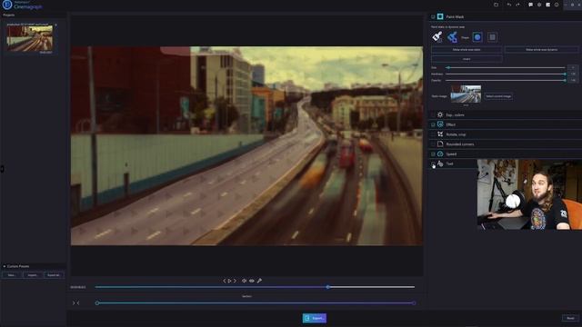Click on the Opacity slider
This screenshot has width=582, height=327.
506,80
